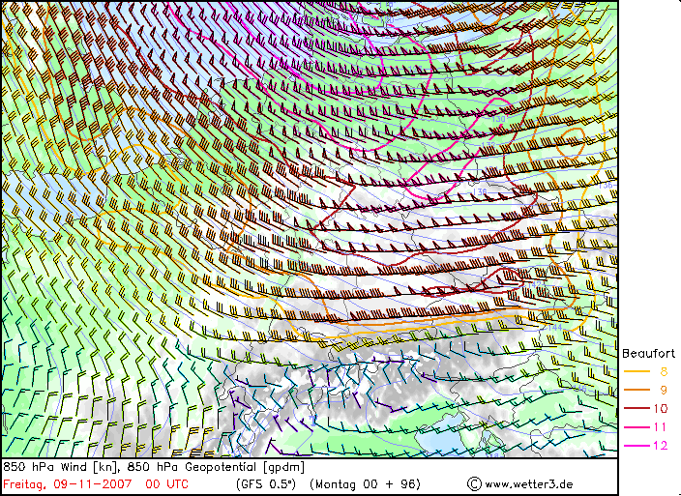
Task: Click the Beaufort 8 yellow legend line
Action: click(636, 371)
